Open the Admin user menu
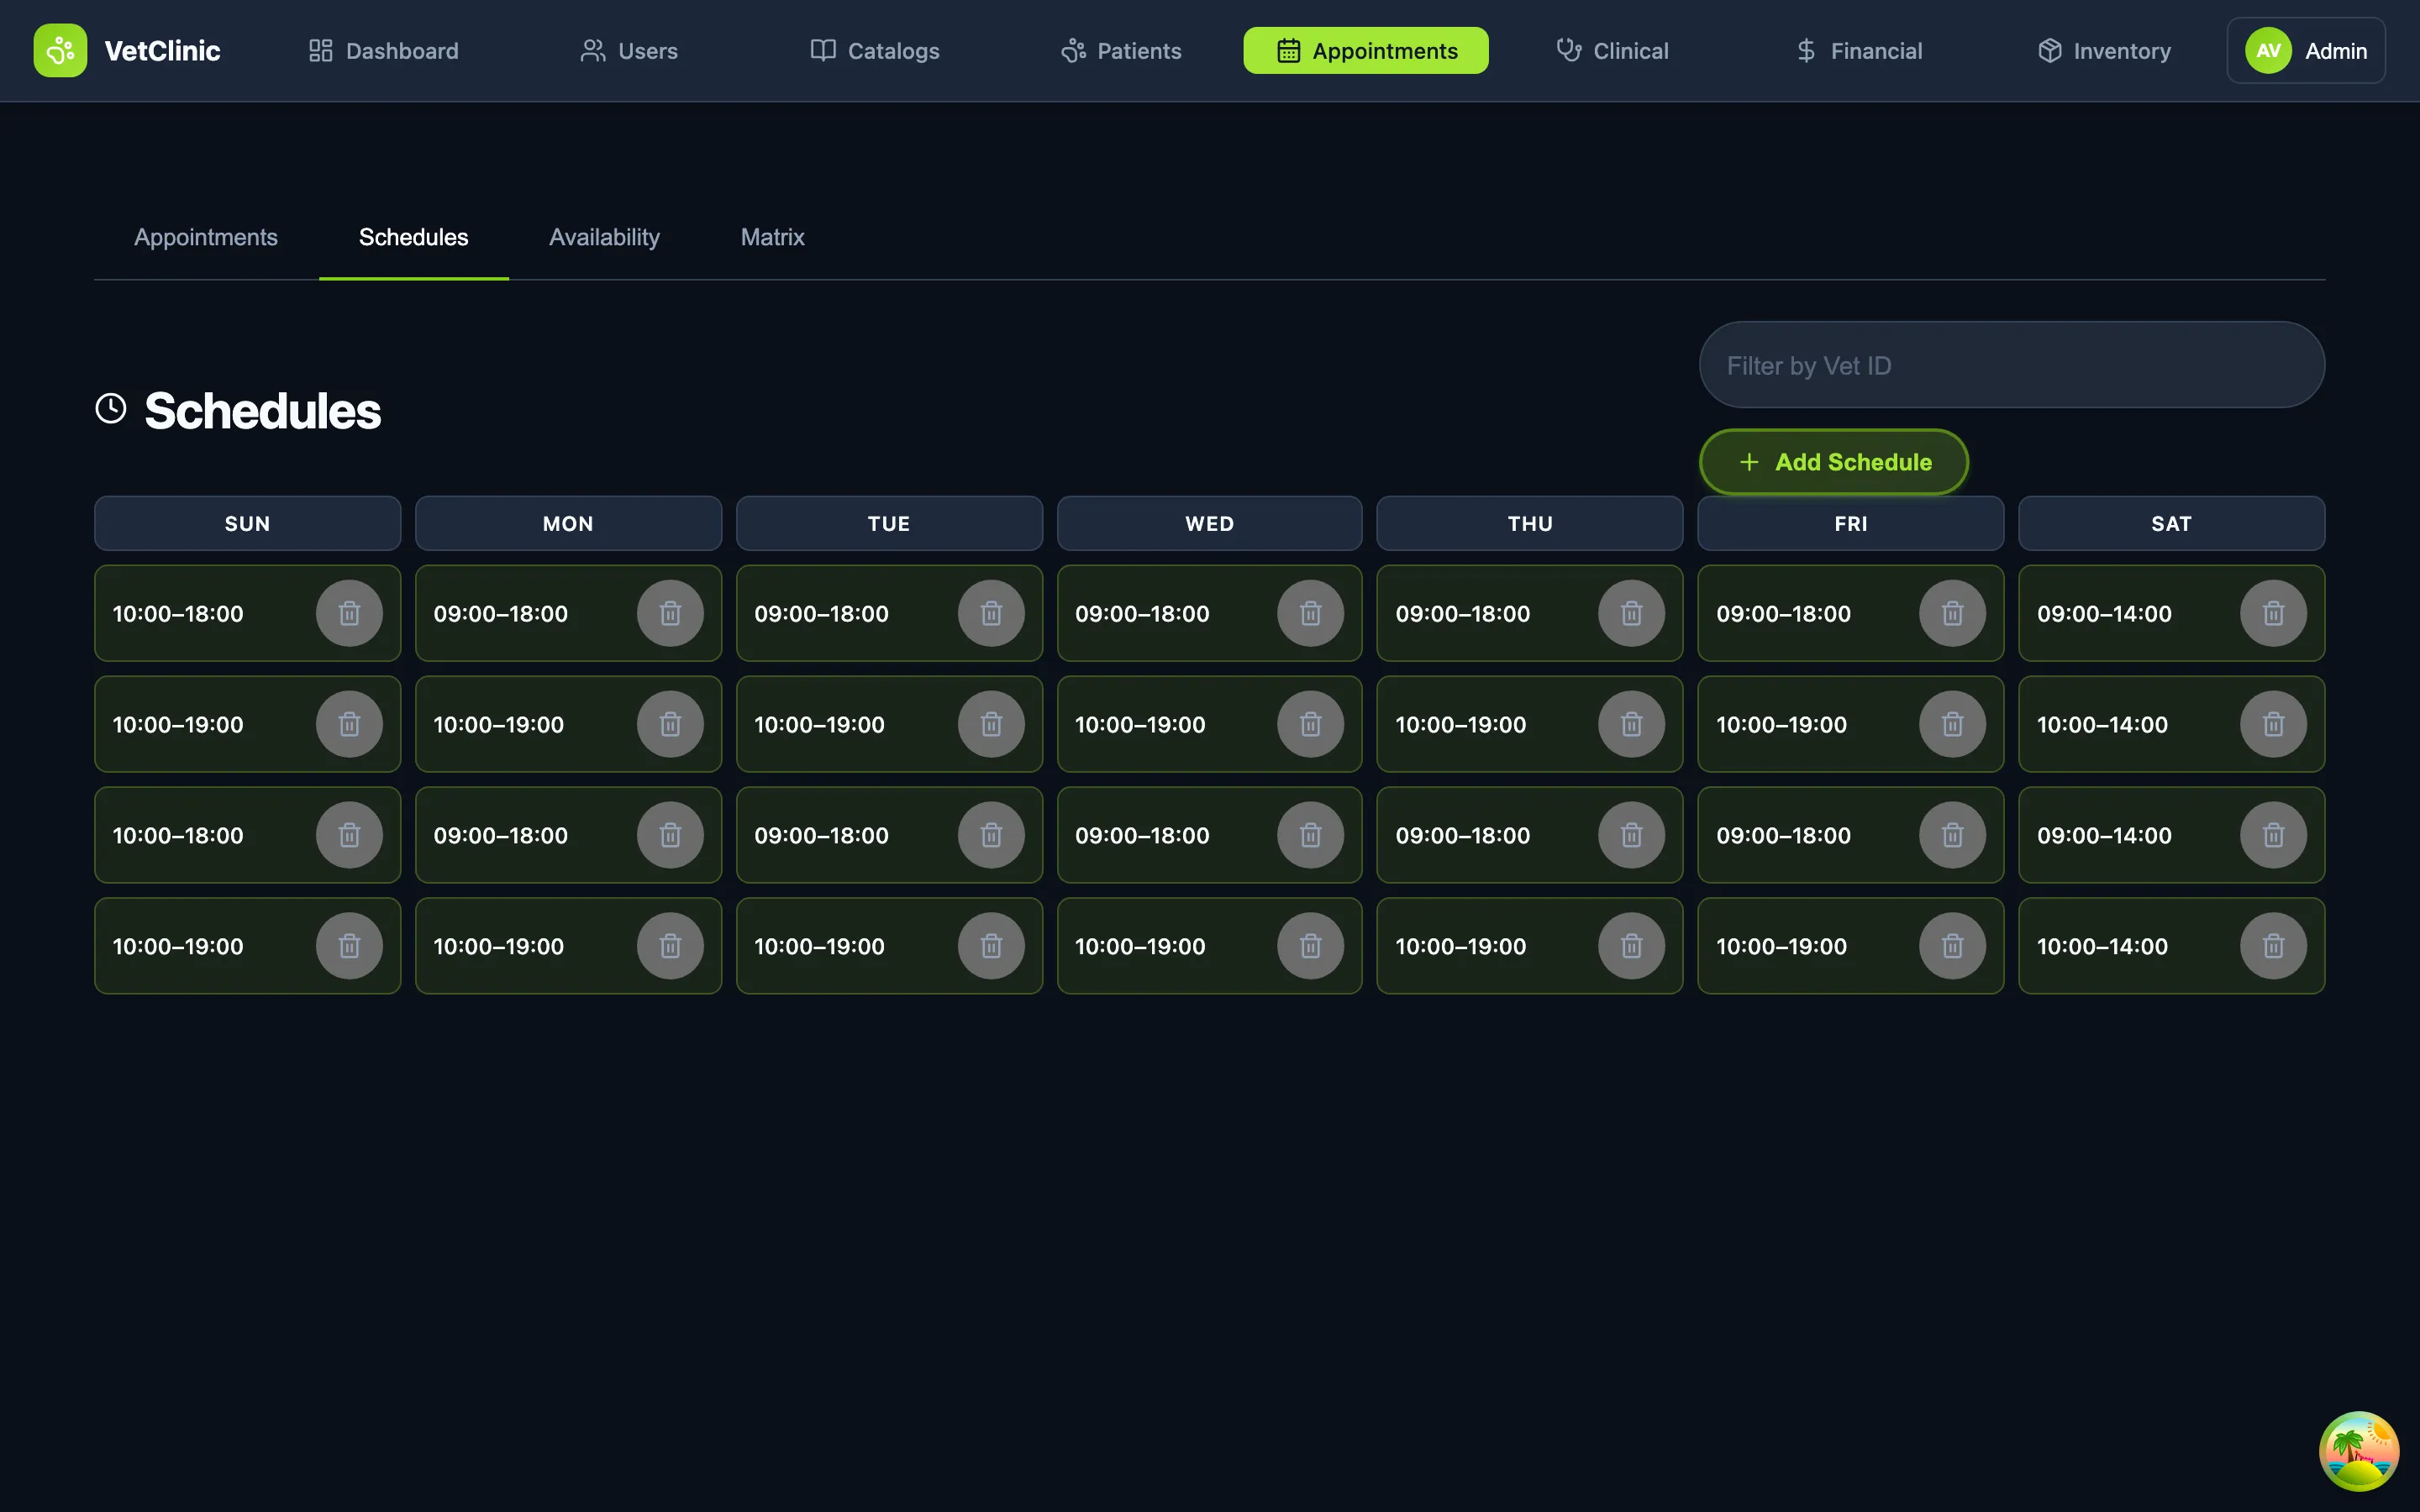Image resolution: width=2420 pixels, height=1512 pixels. 2305,50
